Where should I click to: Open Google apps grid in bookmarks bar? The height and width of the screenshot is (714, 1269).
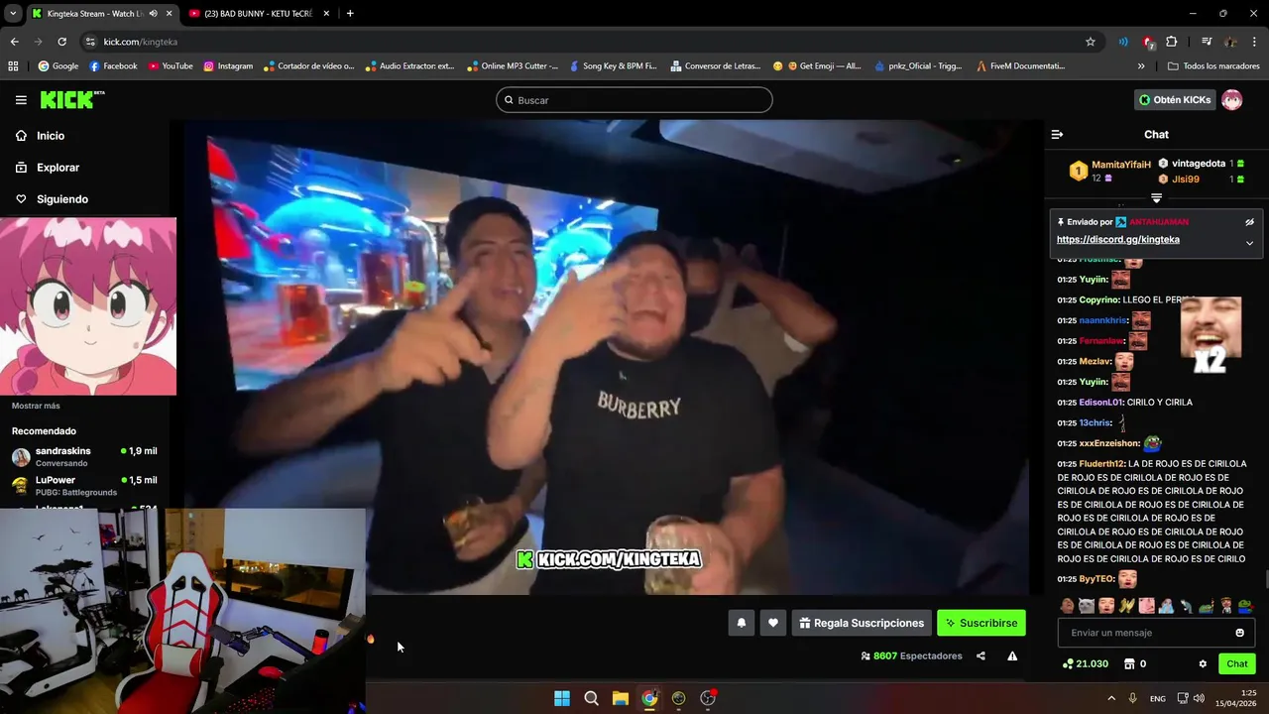pos(13,66)
